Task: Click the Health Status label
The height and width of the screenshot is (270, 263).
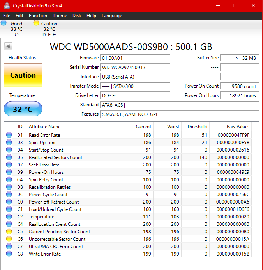Action: click(22, 58)
